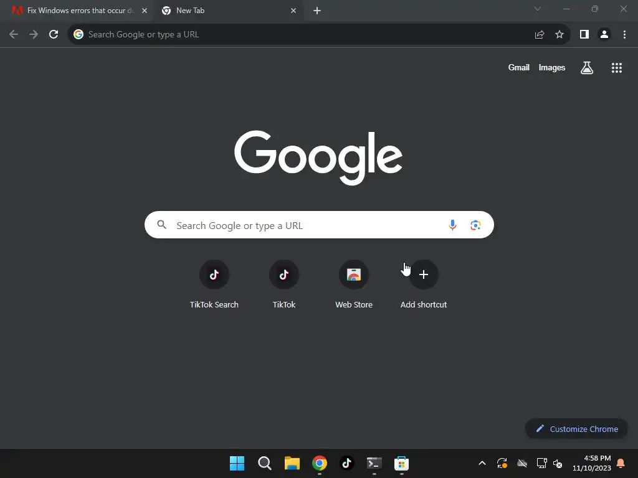638x478 pixels.
Task: Open the TikTok Search shortcut
Action: 214,284
